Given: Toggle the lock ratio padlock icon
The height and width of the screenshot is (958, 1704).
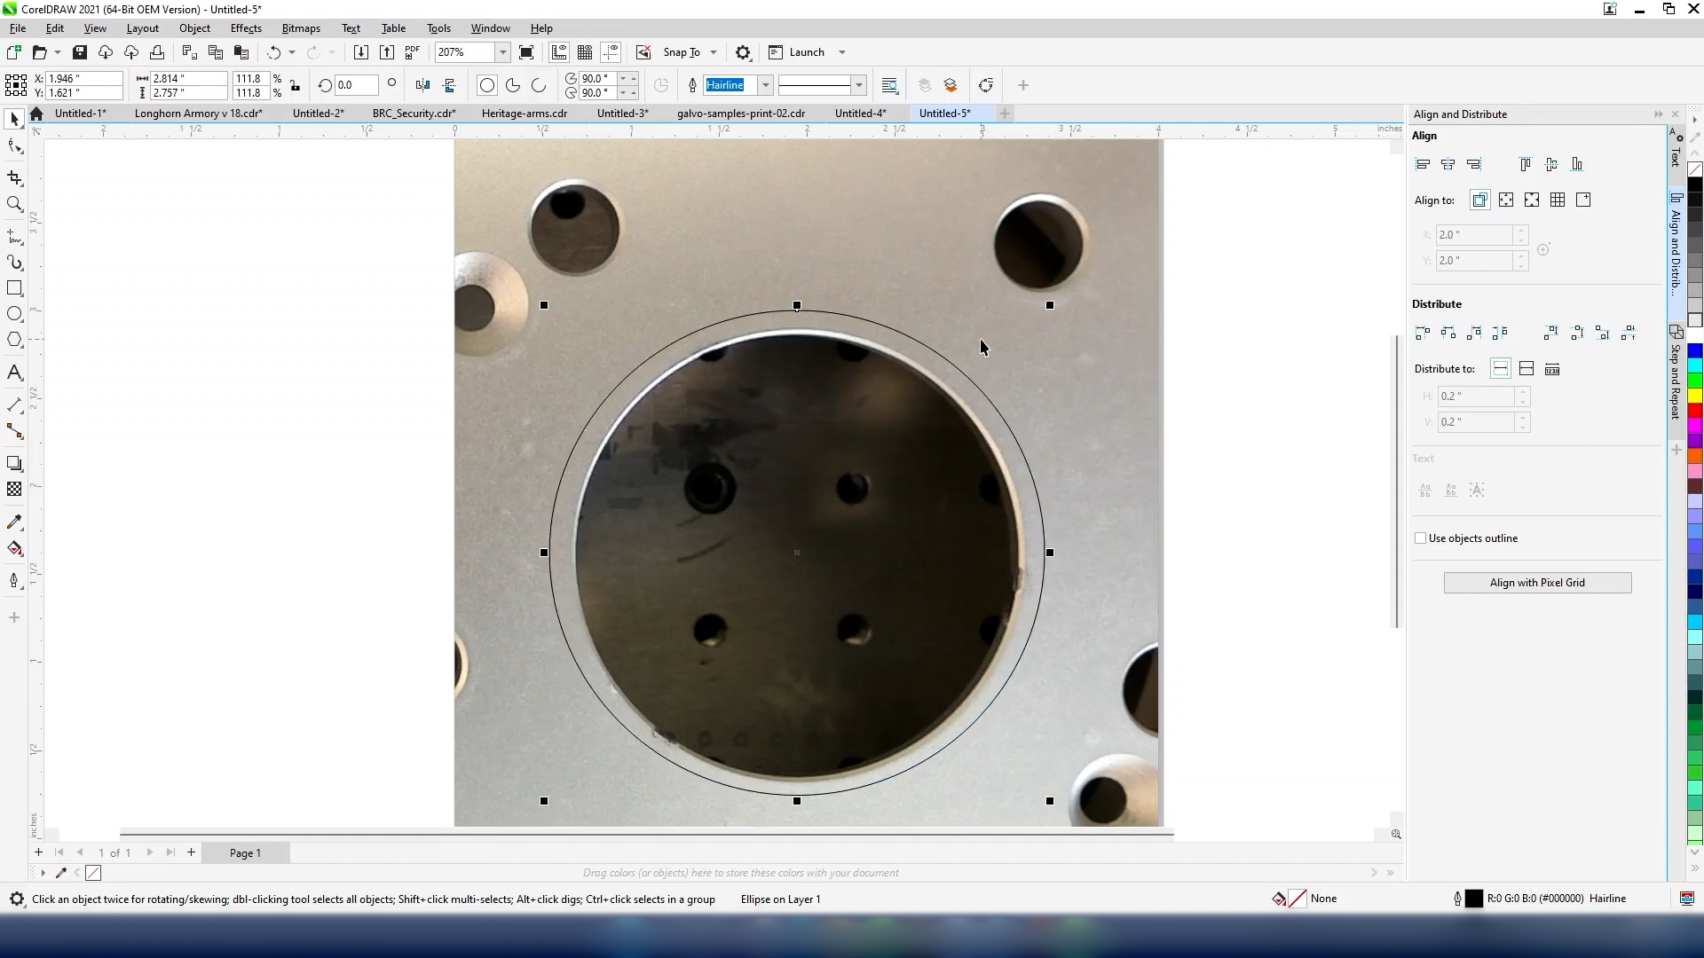Looking at the screenshot, I should coord(295,86).
